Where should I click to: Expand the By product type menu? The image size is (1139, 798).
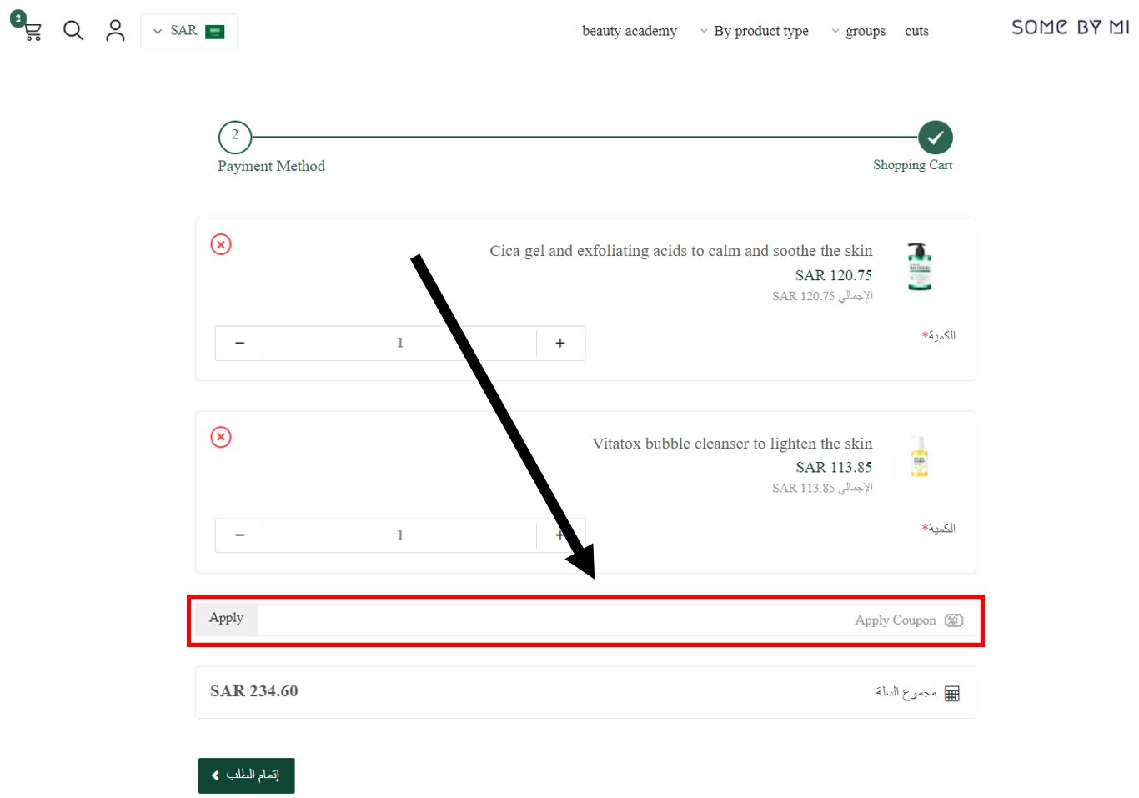point(755,31)
